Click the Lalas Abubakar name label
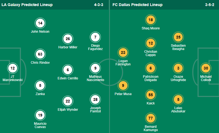This screenshot has width=219, height=133. tap(178, 110)
